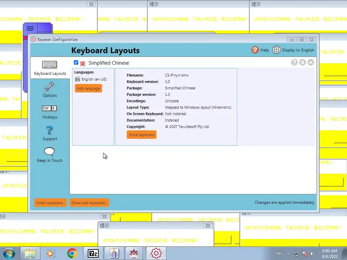Click the Mapped to Windows layout (Mnemonic) text
Viewport: 347px width, 260px height.
198,107
